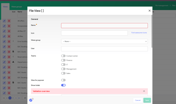This screenshot has width=176, height=104.
Task: Close the File View dialog with X
Action: (149, 11)
